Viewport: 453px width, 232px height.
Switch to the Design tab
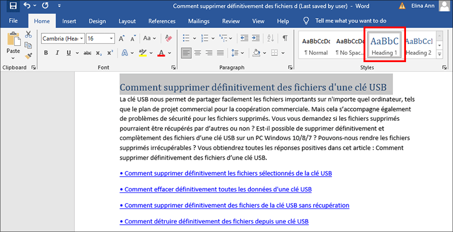click(97, 21)
